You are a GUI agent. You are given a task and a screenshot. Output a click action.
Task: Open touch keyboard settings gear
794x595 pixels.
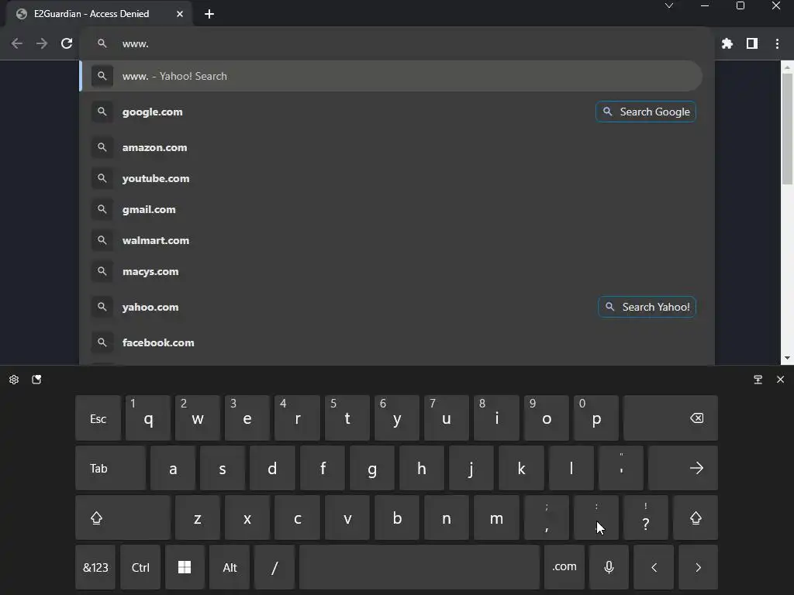coord(14,380)
